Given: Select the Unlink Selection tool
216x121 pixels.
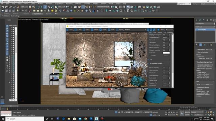Looking at the screenshot, I should 14,7.
